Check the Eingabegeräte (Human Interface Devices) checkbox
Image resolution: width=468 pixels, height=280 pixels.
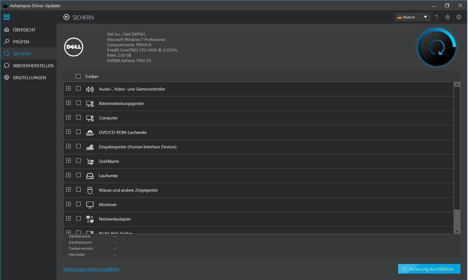(78, 146)
